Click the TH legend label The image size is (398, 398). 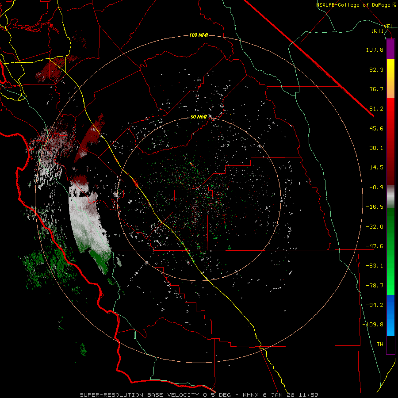point(380,344)
